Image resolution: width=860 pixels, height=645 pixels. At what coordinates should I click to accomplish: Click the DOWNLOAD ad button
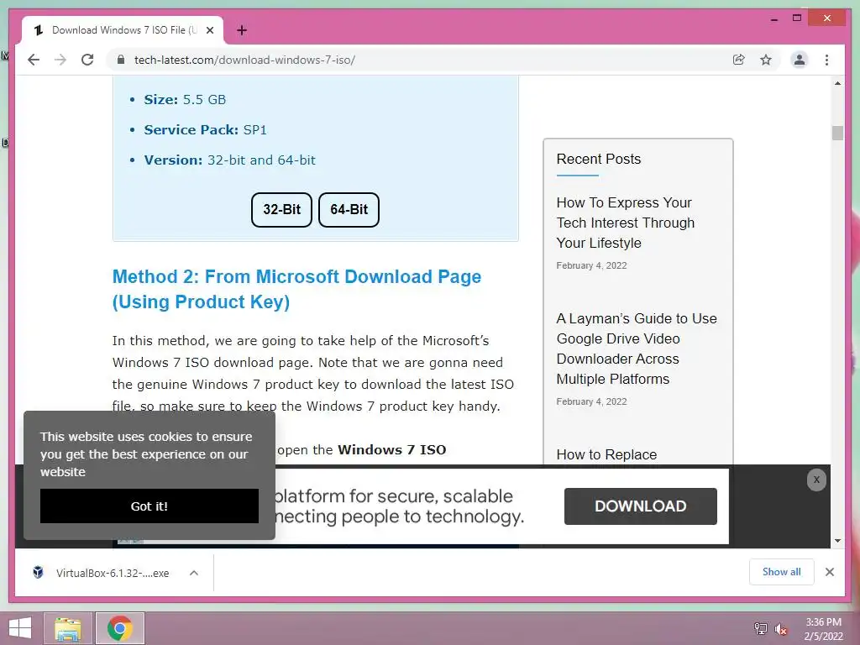pyautogui.click(x=640, y=506)
